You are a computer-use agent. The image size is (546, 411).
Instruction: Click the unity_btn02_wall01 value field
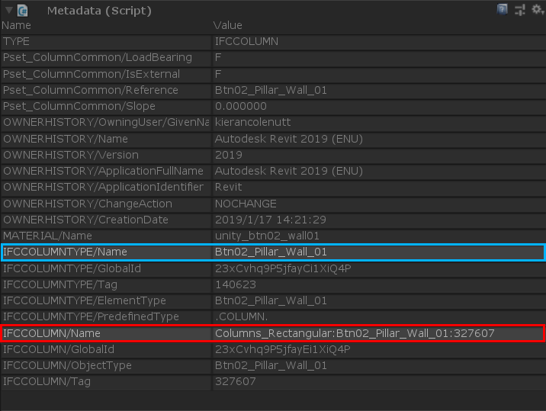click(379, 236)
